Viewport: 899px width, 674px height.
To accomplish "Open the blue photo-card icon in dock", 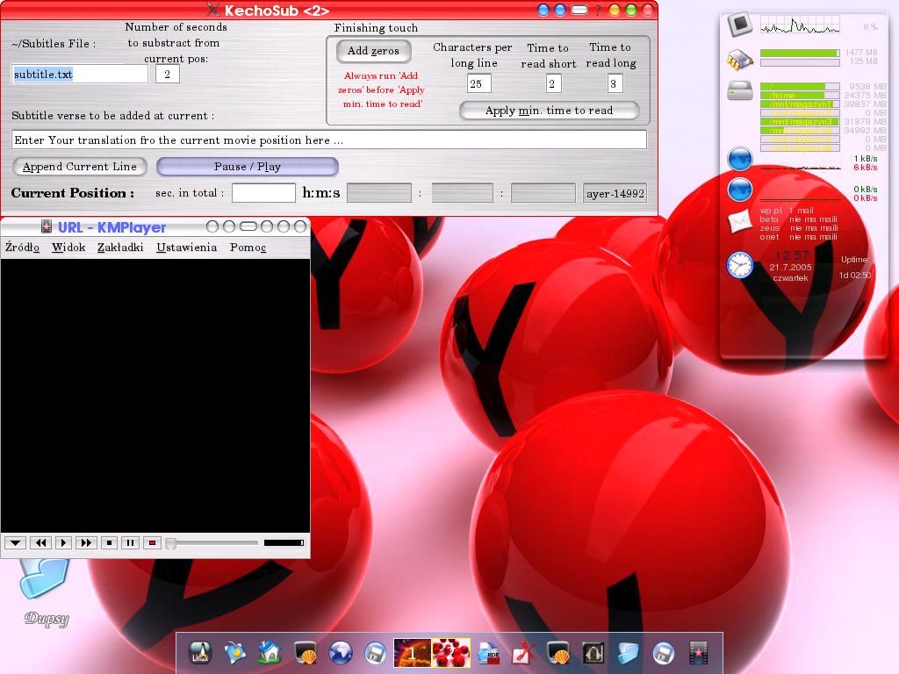I will pos(235,652).
